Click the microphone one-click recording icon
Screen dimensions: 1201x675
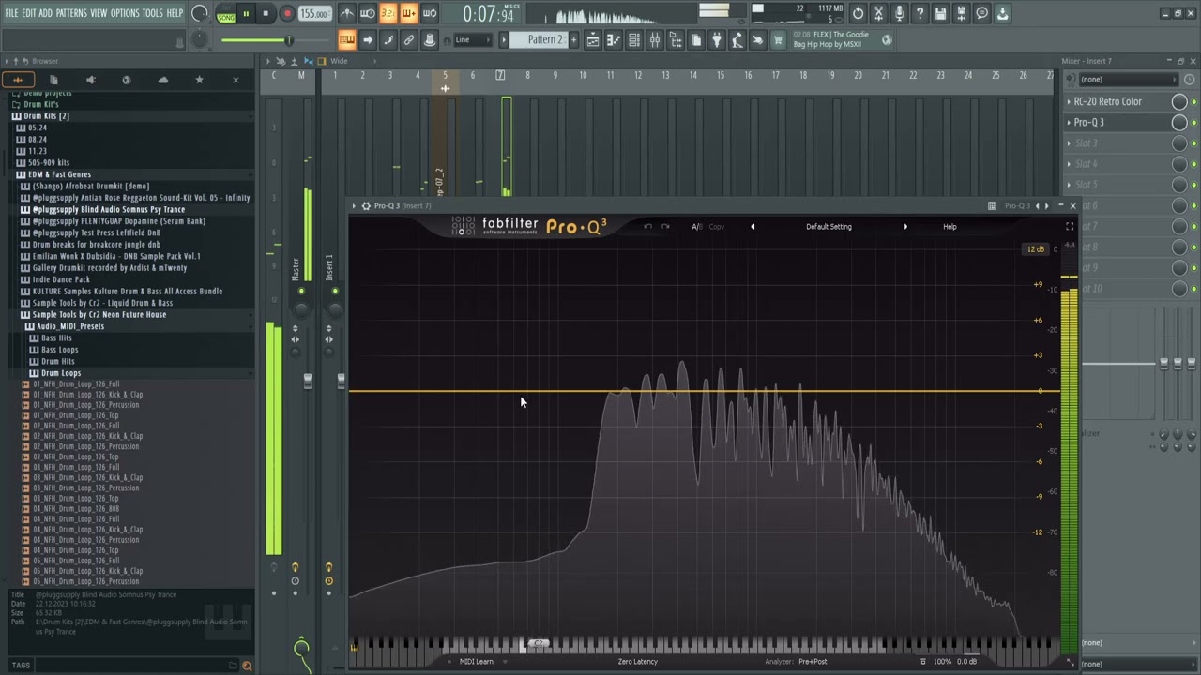899,13
